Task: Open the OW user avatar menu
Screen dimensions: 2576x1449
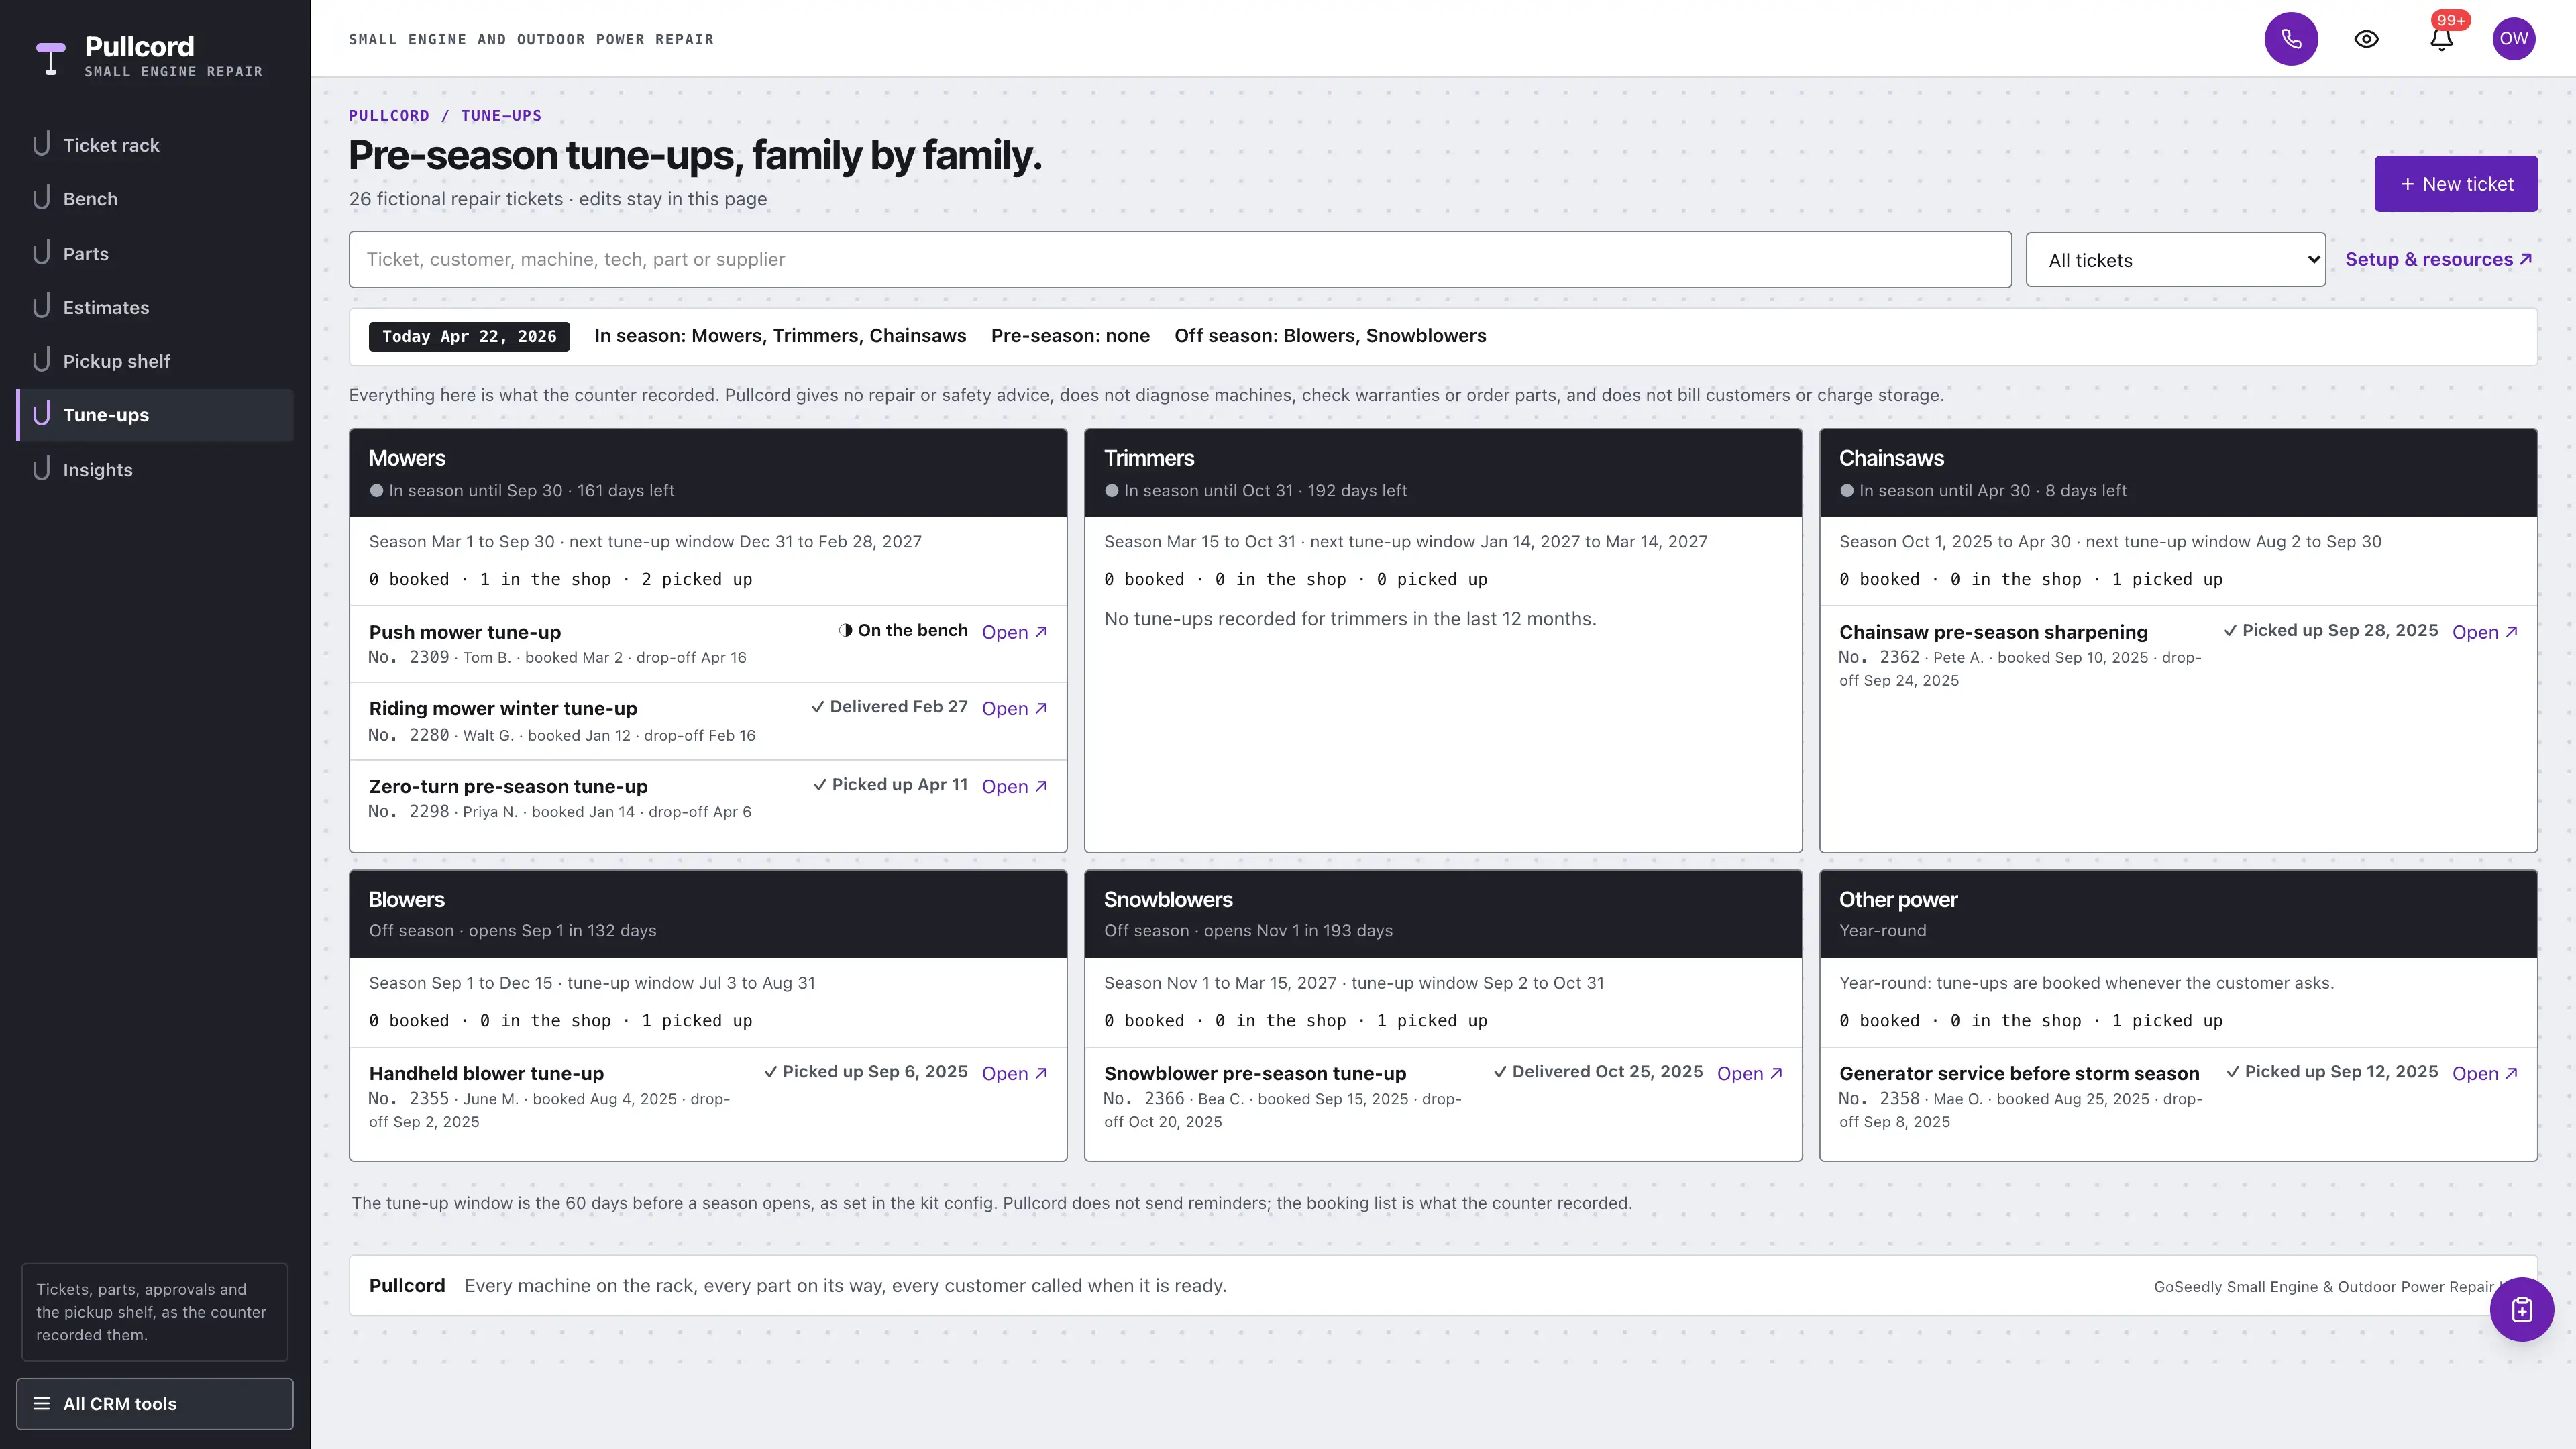Action: (x=2513, y=39)
